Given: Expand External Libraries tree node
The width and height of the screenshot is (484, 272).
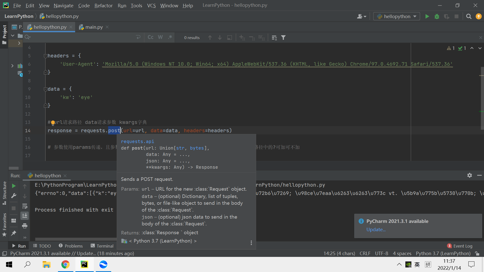Looking at the screenshot, I should point(12,66).
